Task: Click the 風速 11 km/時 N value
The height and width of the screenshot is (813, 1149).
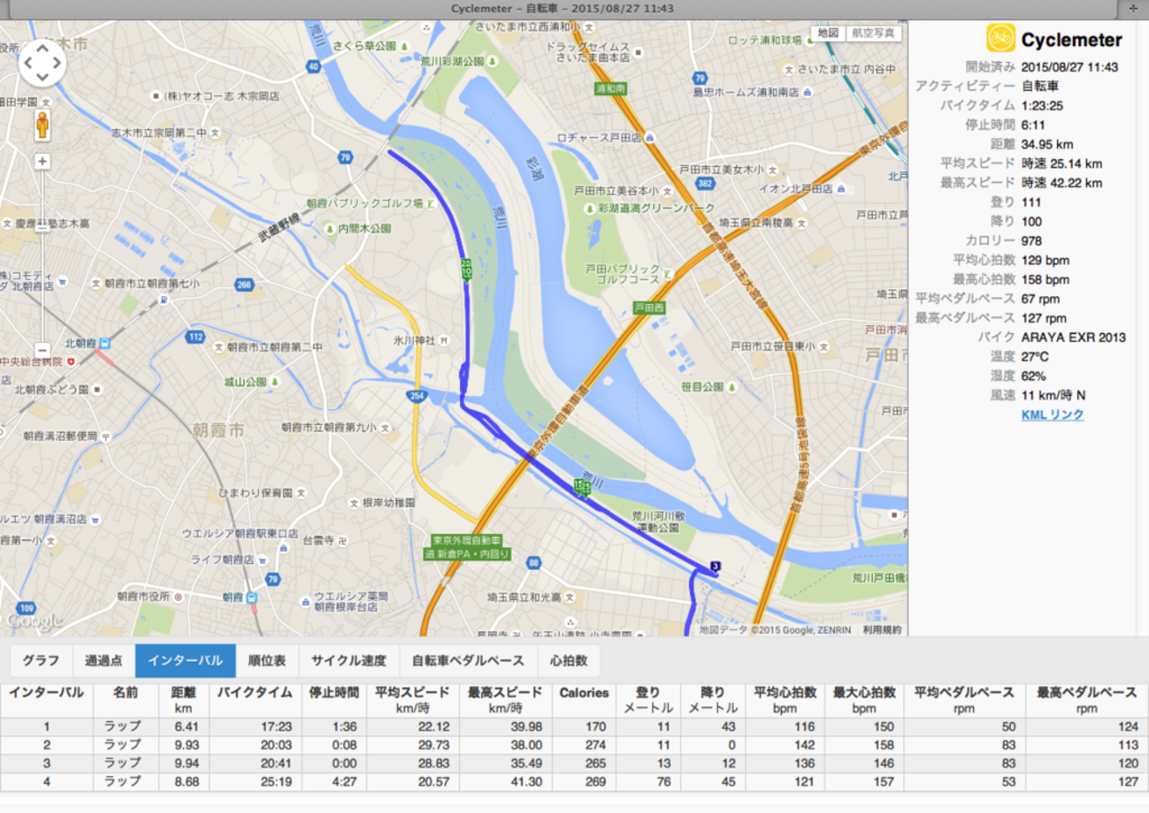Action: coord(1053,395)
